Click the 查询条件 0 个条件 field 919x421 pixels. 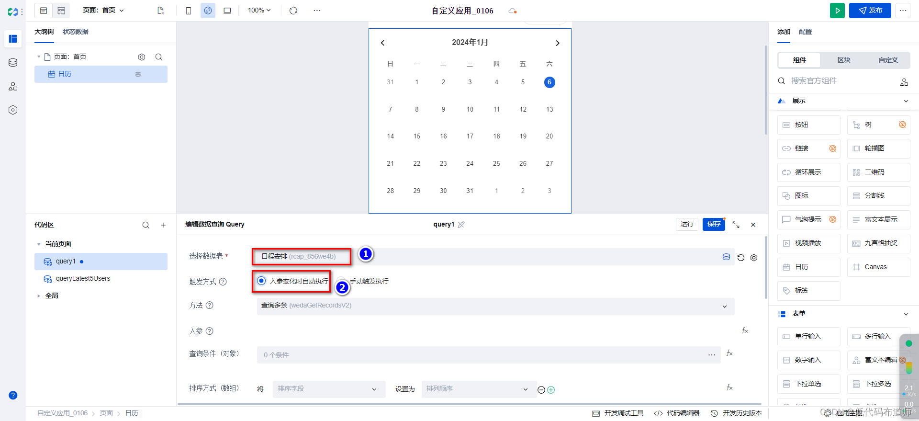click(489, 355)
